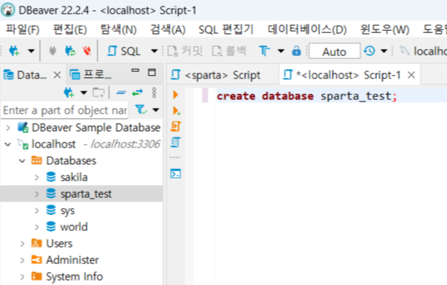Viewport: 447px width, 285px height.
Task: Click the transaction mode icon
Action: (x=264, y=51)
